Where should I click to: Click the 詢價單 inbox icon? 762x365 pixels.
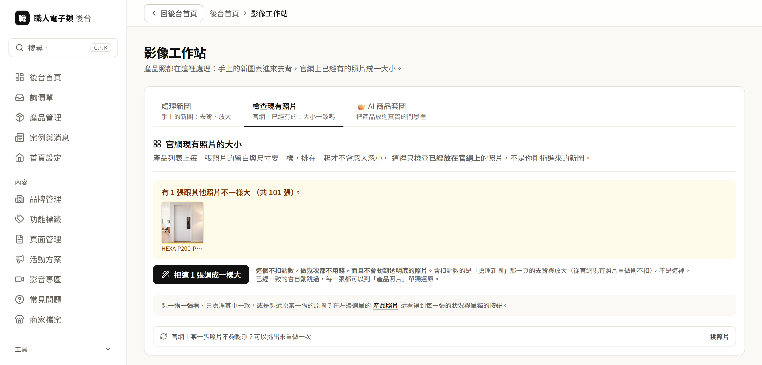click(20, 97)
